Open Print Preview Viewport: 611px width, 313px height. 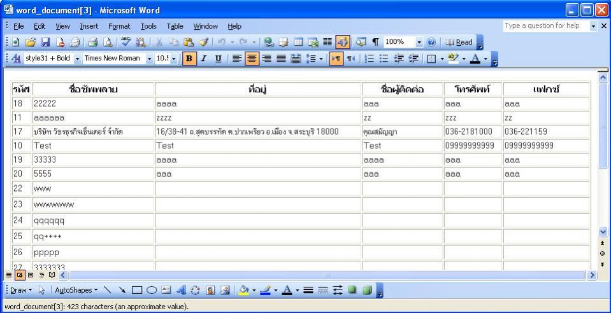[x=107, y=42]
